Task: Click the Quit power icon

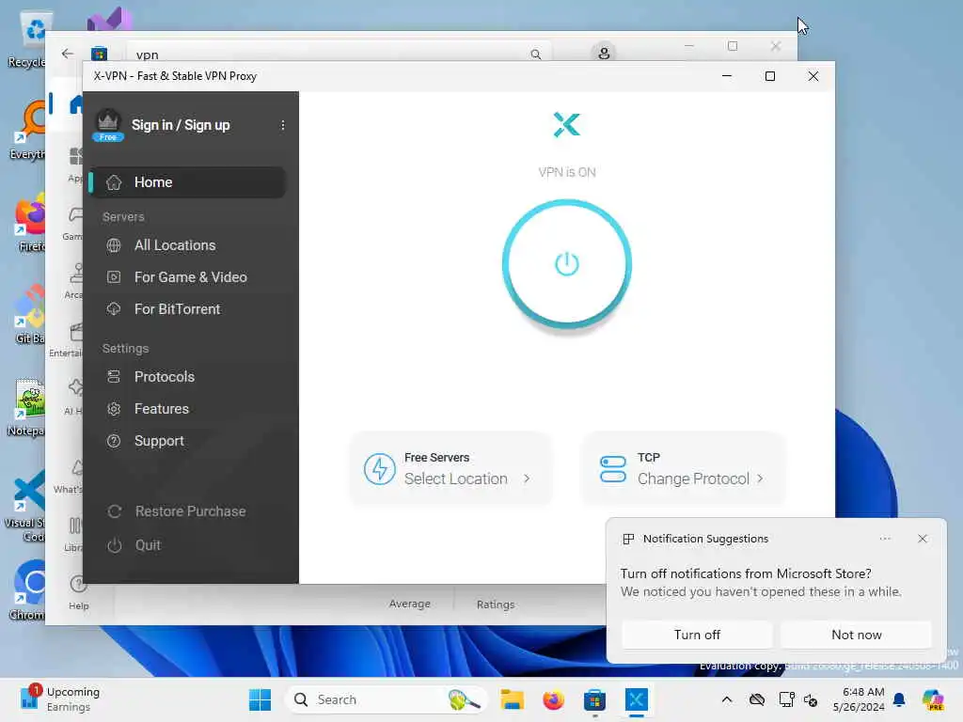Action: click(x=114, y=545)
